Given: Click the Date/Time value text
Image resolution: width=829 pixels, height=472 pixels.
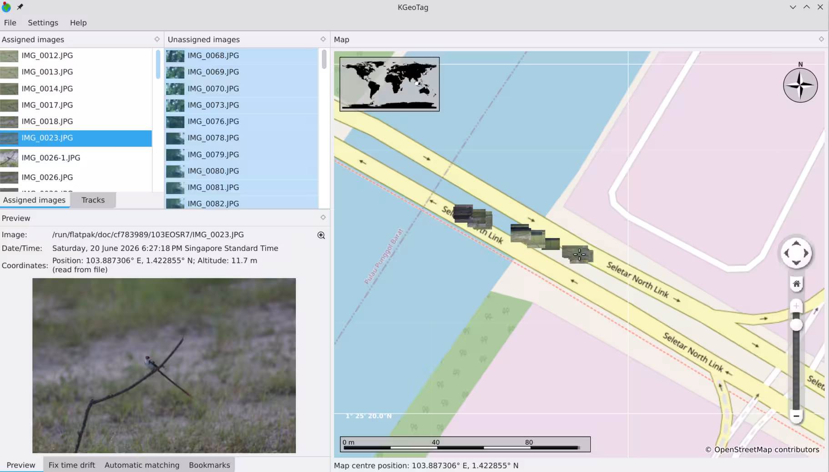Looking at the screenshot, I should tap(165, 248).
